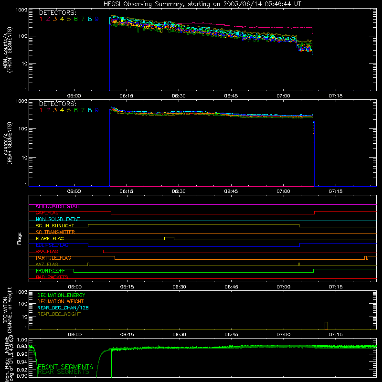Viewport: 382px width, 382px height.
Task: Select detector 6 in front segments legend
Action: pos(76,19)
